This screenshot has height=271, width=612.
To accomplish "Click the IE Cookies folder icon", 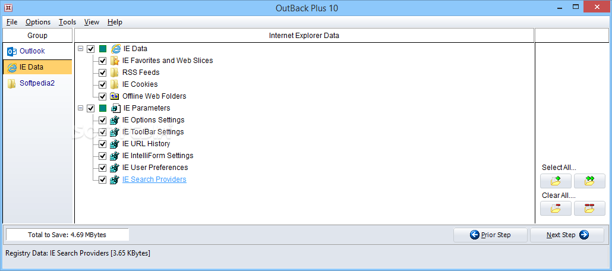I will [x=114, y=84].
